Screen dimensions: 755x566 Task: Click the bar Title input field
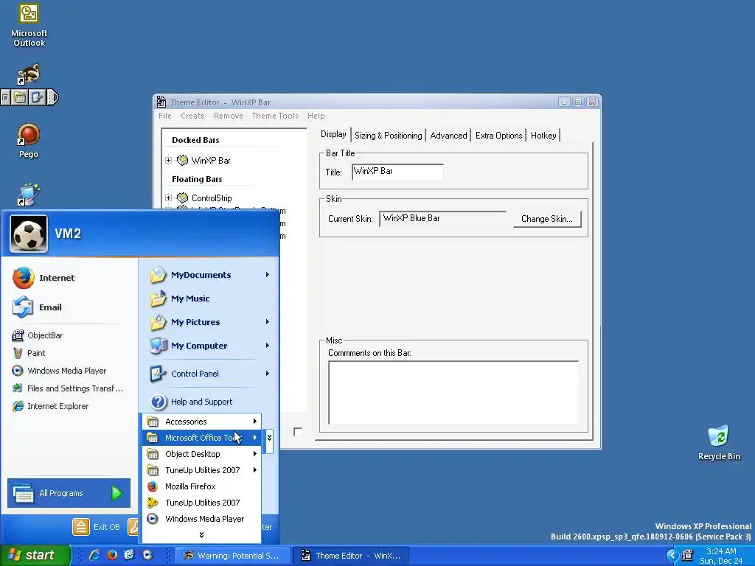[x=397, y=172]
